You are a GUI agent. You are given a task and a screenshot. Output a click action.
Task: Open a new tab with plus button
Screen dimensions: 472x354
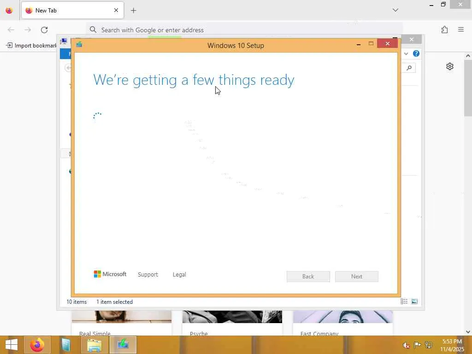point(134,11)
